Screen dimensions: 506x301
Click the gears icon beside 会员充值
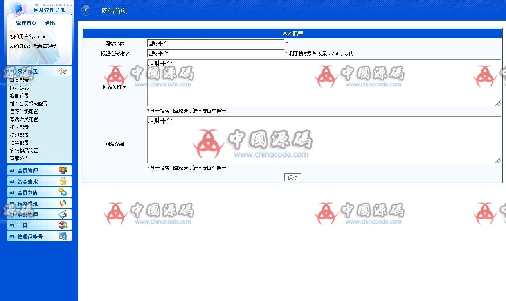tap(63, 192)
